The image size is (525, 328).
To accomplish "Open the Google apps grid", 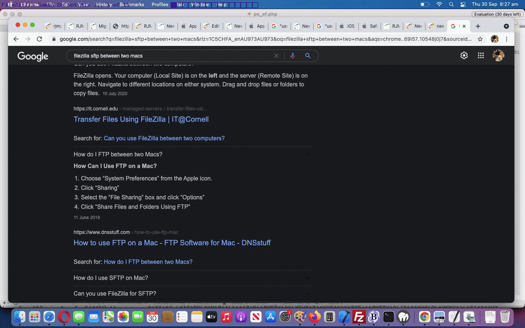I will pos(481,55).
